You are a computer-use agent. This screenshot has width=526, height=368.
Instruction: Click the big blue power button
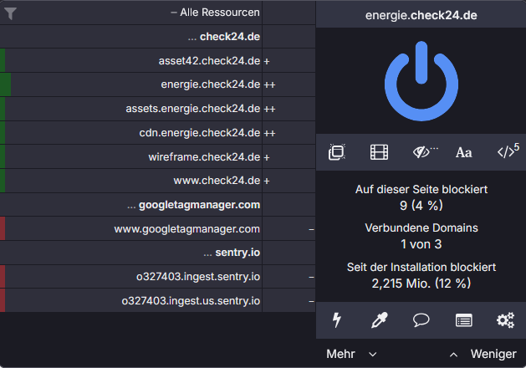(x=421, y=81)
